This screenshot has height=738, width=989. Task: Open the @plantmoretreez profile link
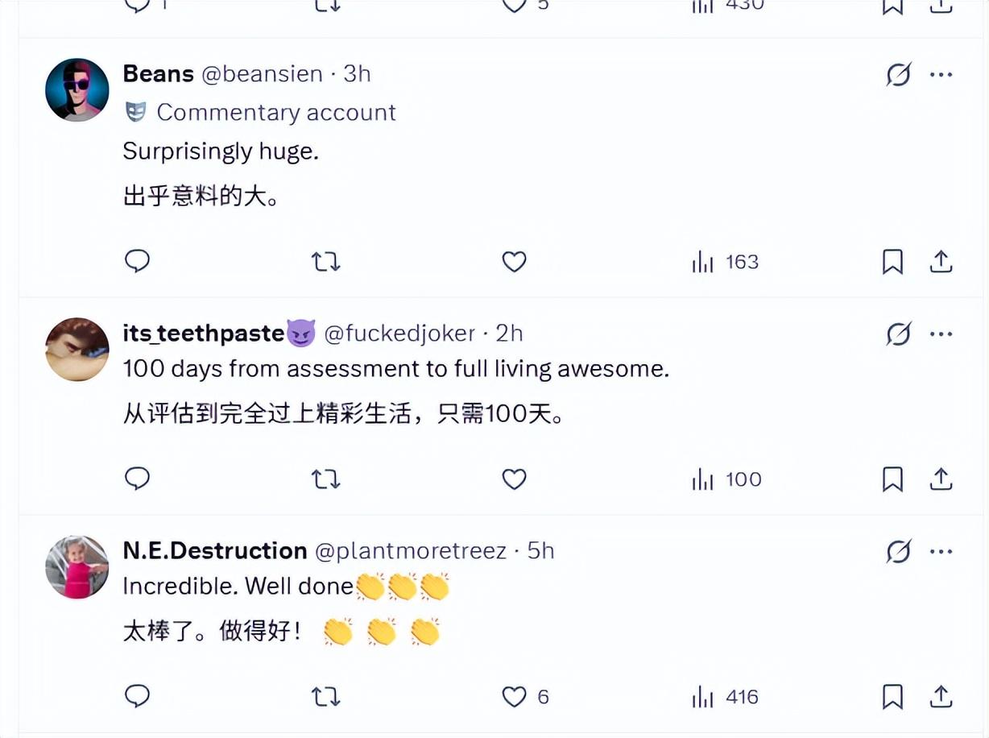[x=410, y=551]
